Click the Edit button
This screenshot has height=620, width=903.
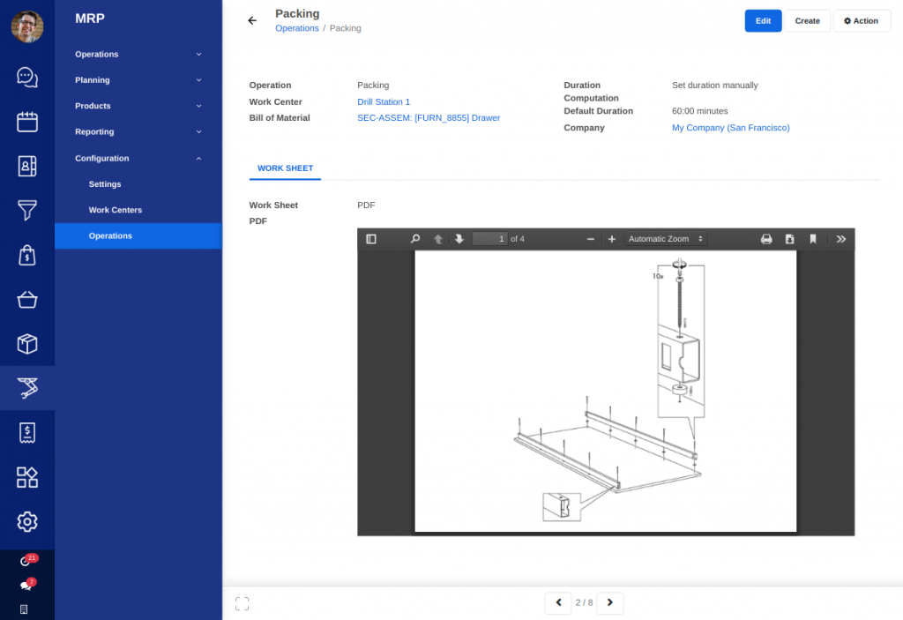(x=763, y=21)
